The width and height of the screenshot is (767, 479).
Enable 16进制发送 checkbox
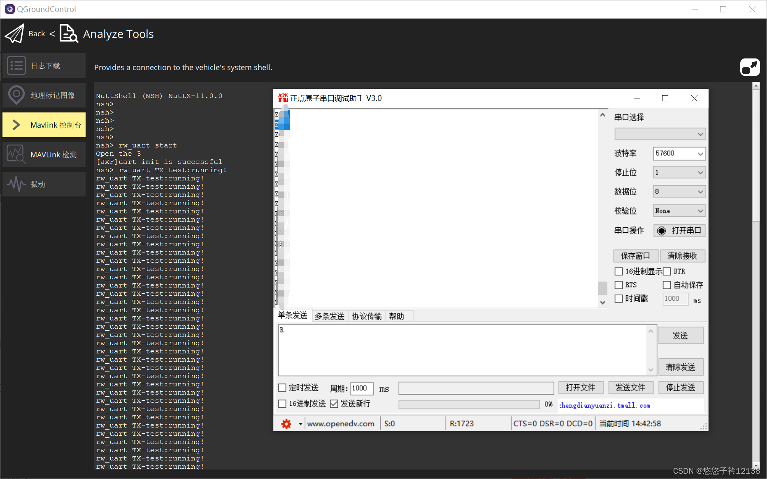pos(282,404)
